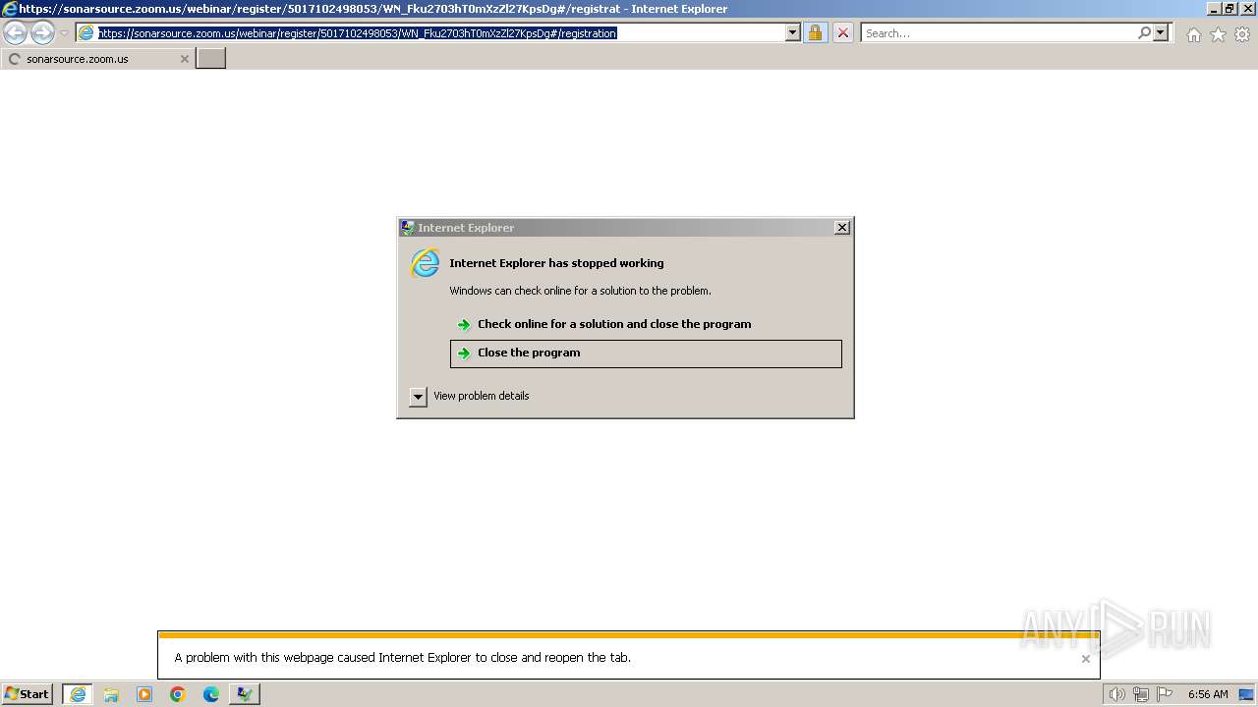This screenshot has width=1258, height=707.
Task: Expand the address bar autocomplete dropdown
Action: click(793, 32)
